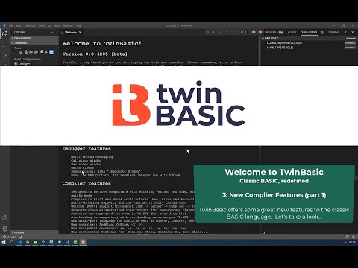The height and width of the screenshot is (268, 358).
Task: Click the debug console input prompt chevron
Action: tap(264, 233)
